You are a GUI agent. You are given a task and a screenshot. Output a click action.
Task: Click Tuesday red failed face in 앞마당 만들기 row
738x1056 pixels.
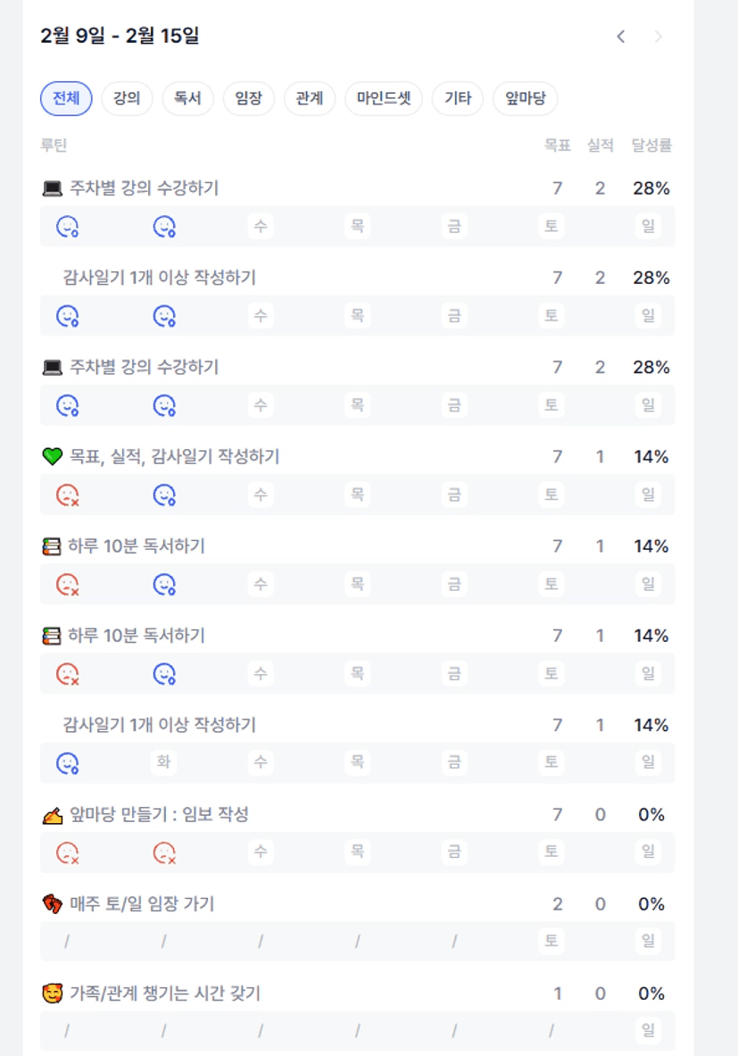pos(164,852)
